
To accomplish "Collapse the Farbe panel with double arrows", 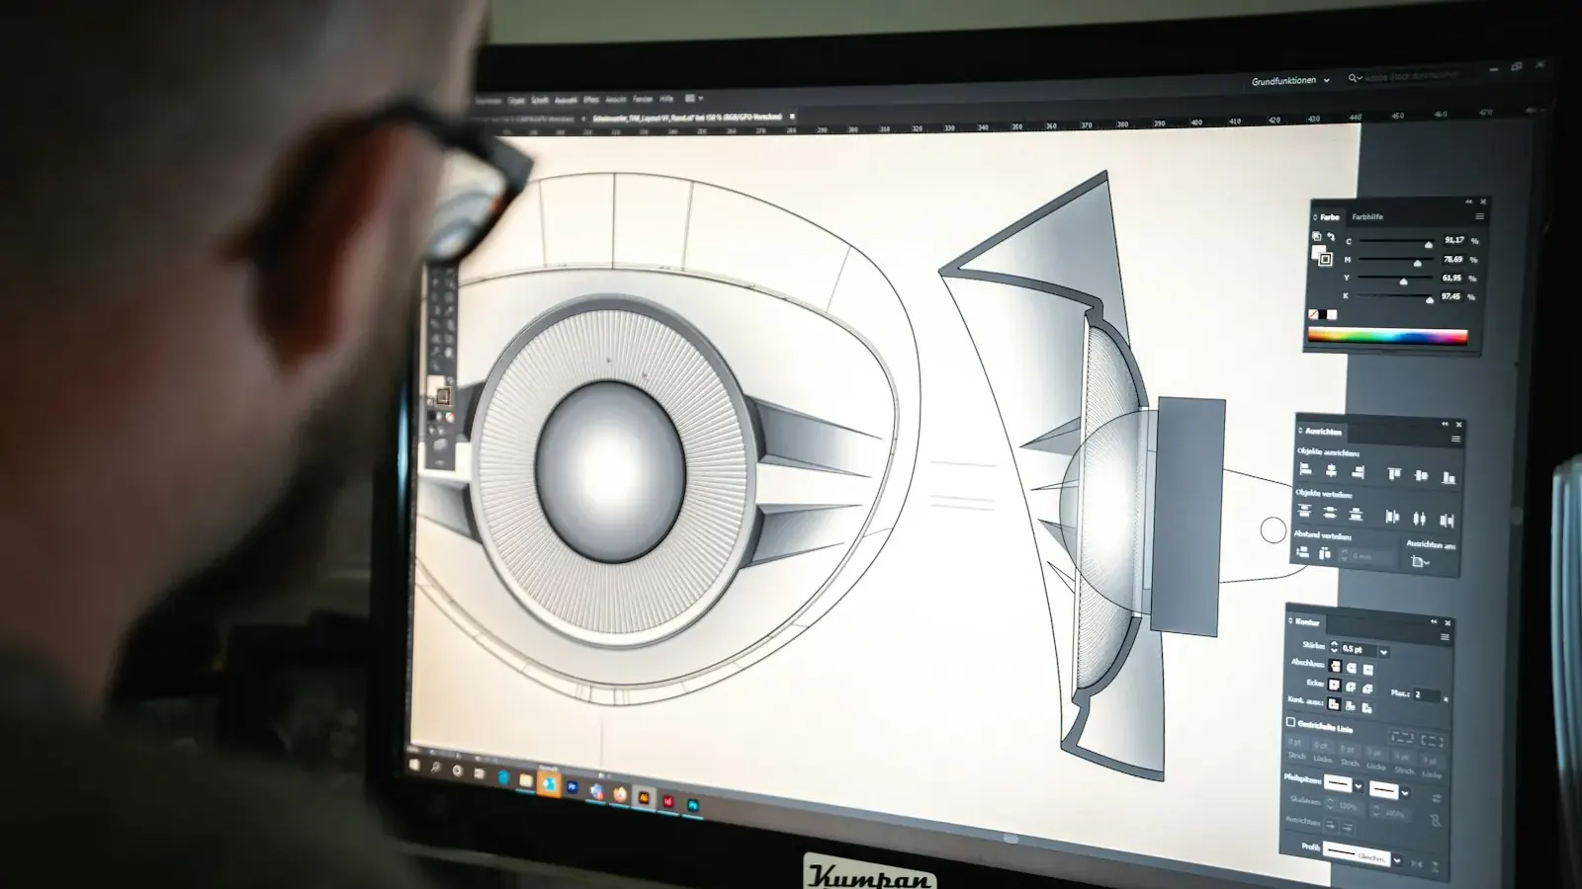I will coord(1468,202).
